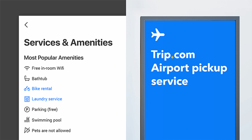Open the Laundry service link

[47, 99]
